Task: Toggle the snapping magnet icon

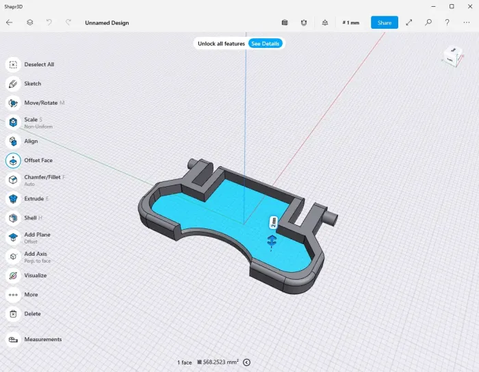Action: coord(304,23)
